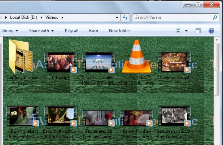Select the Aashiqui 2.mp4 thumbnail
223x145 pixels.
click(x=174, y=63)
